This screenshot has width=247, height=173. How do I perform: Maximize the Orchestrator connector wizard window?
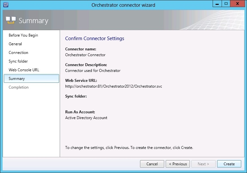pos(226,4)
